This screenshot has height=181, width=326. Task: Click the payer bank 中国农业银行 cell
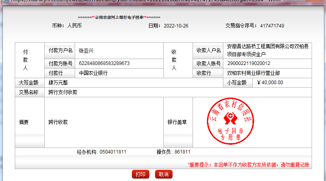[93, 73]
